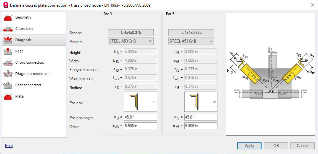Click the bf3 width field
This screenshot has height=154, width=318.
pos(140,60)
